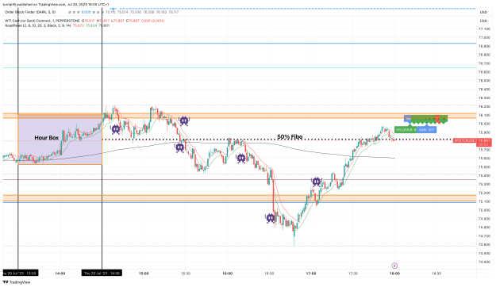Screen dimensions: 496x287
Task: Select the invader marker at the 74.900 level
Action: pos(271,218)
